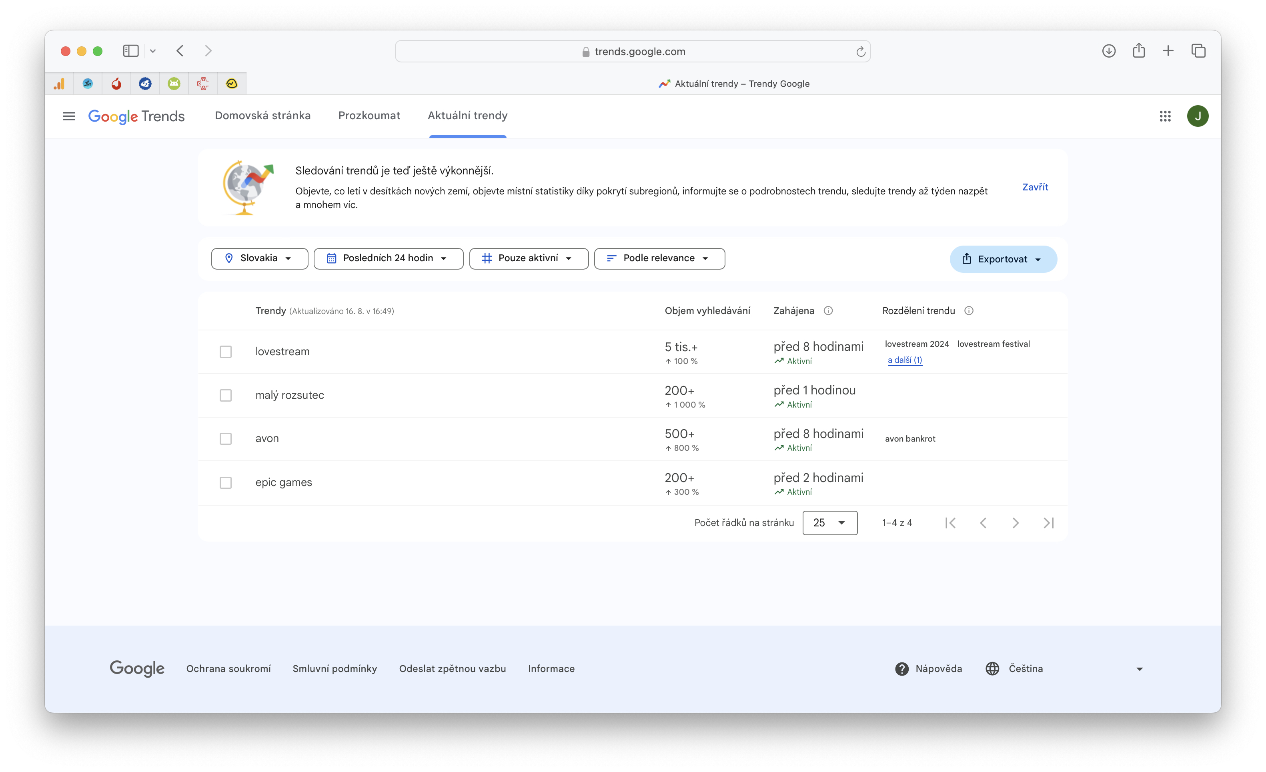1266x772 pixels.
Task: Dismiss the banner with Zavřít
Action: 1035,187
